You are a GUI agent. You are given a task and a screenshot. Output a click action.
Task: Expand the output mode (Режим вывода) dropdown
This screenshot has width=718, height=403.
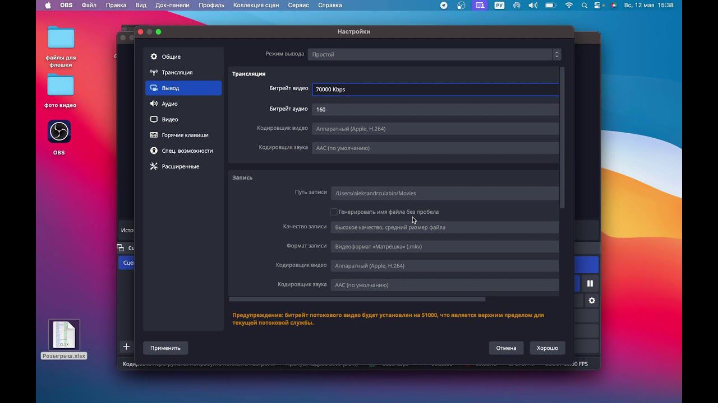(x=434, y=54)
